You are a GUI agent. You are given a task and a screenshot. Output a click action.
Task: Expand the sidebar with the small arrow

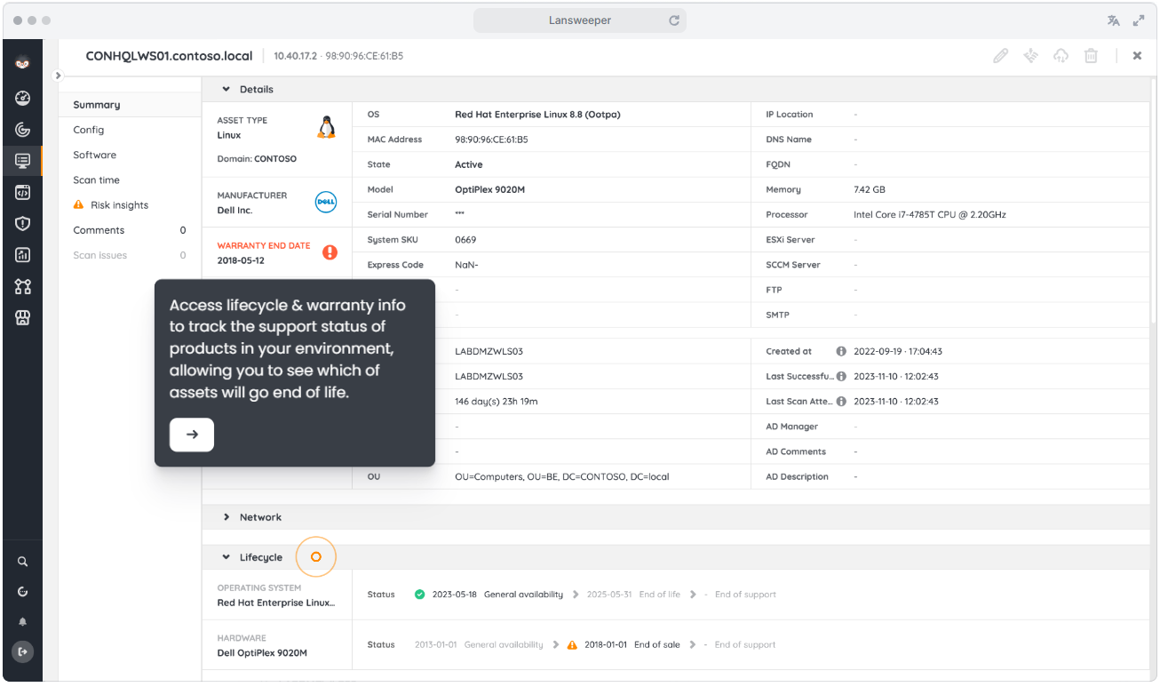(x=59, y=76)
